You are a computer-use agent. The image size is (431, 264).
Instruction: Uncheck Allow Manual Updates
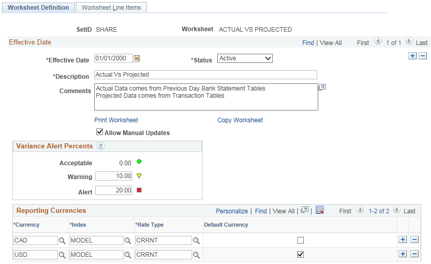click(x=99, y=132)
